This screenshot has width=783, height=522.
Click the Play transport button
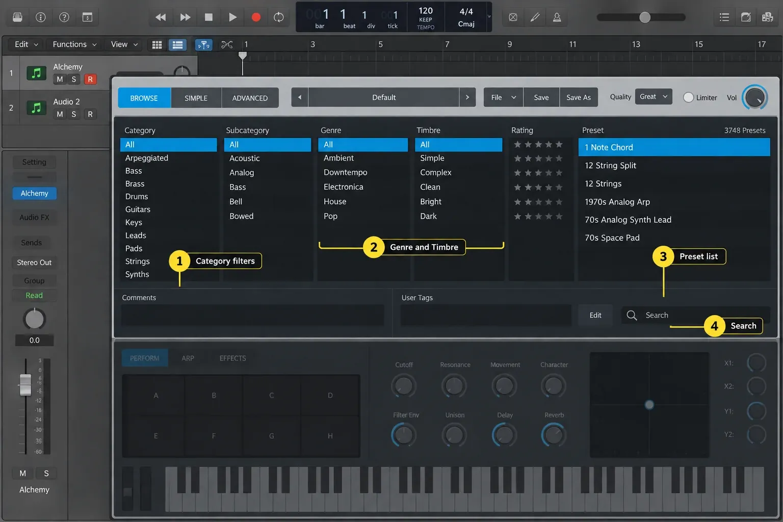point(232,17)
